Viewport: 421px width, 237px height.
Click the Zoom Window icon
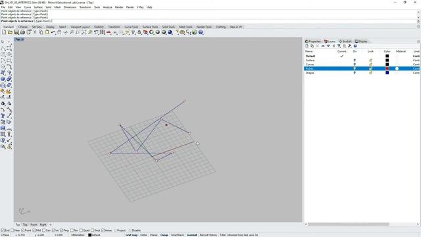[x=78, y=32]
